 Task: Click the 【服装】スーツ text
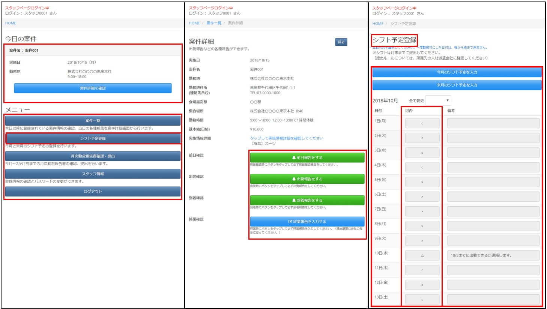coord(263,144)
